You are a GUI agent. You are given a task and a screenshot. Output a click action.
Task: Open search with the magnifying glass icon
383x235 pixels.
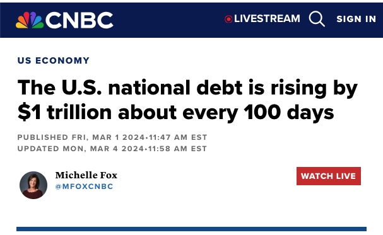317,19
